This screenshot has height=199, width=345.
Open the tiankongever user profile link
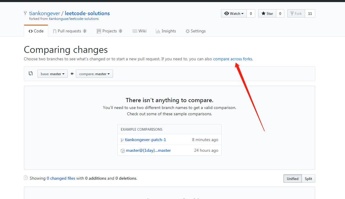[x=44, y=13]
